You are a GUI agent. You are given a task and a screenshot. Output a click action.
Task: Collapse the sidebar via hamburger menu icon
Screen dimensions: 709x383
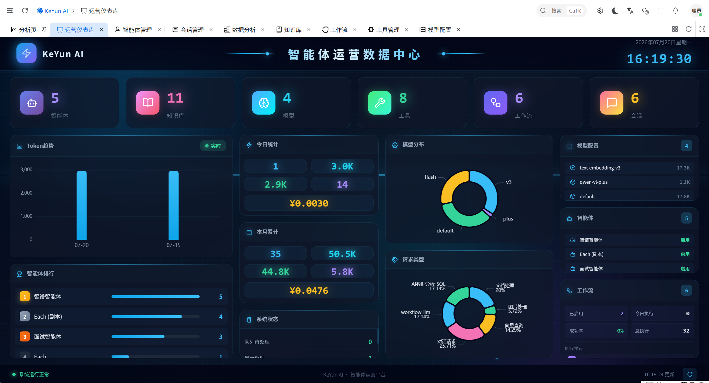click(10, 11)
